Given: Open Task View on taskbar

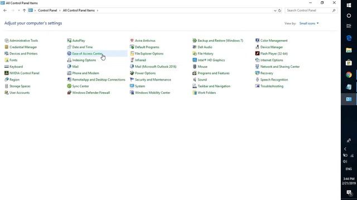Looking at the screenshot, I should point(349,26).
